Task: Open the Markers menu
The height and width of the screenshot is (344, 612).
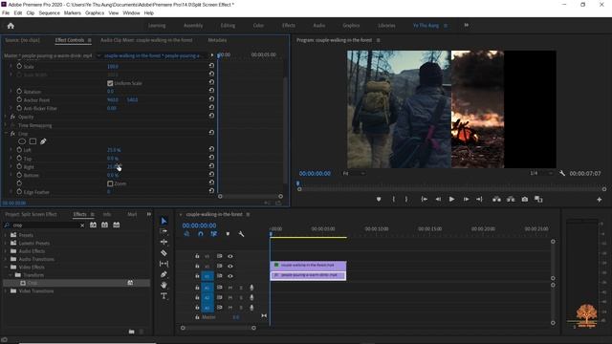Action: tap(73, 12)
